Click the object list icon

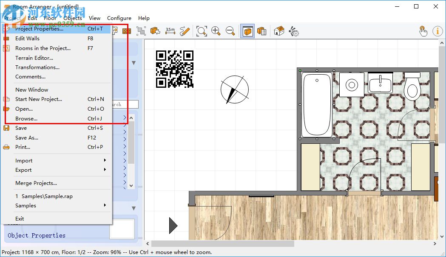[x=262, y=31]
